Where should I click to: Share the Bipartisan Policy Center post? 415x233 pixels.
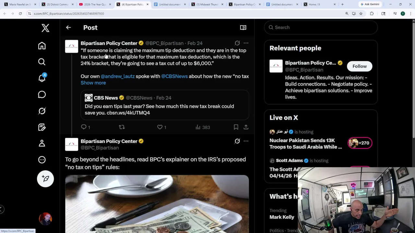[x=246, y=127]
